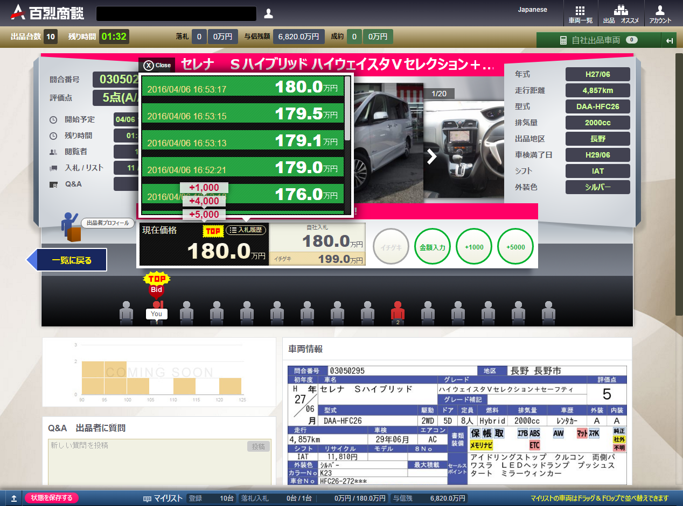Click the collapse arrow next to 自社出品車両
The height and width of the screenshot is (506, 683).
click(670, 40)
